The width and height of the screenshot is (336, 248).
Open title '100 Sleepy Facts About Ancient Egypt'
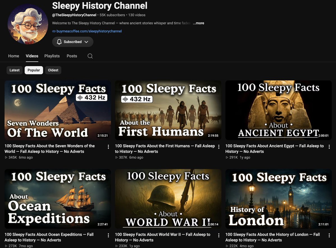point(275,149)
